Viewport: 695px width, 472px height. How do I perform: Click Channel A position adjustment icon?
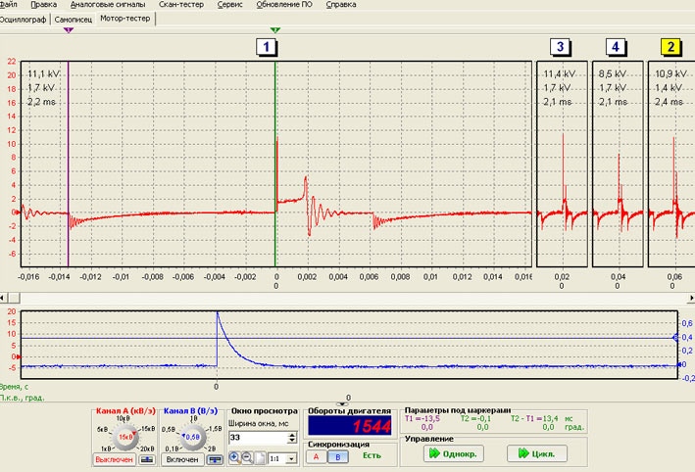click(x=147, y=460)
